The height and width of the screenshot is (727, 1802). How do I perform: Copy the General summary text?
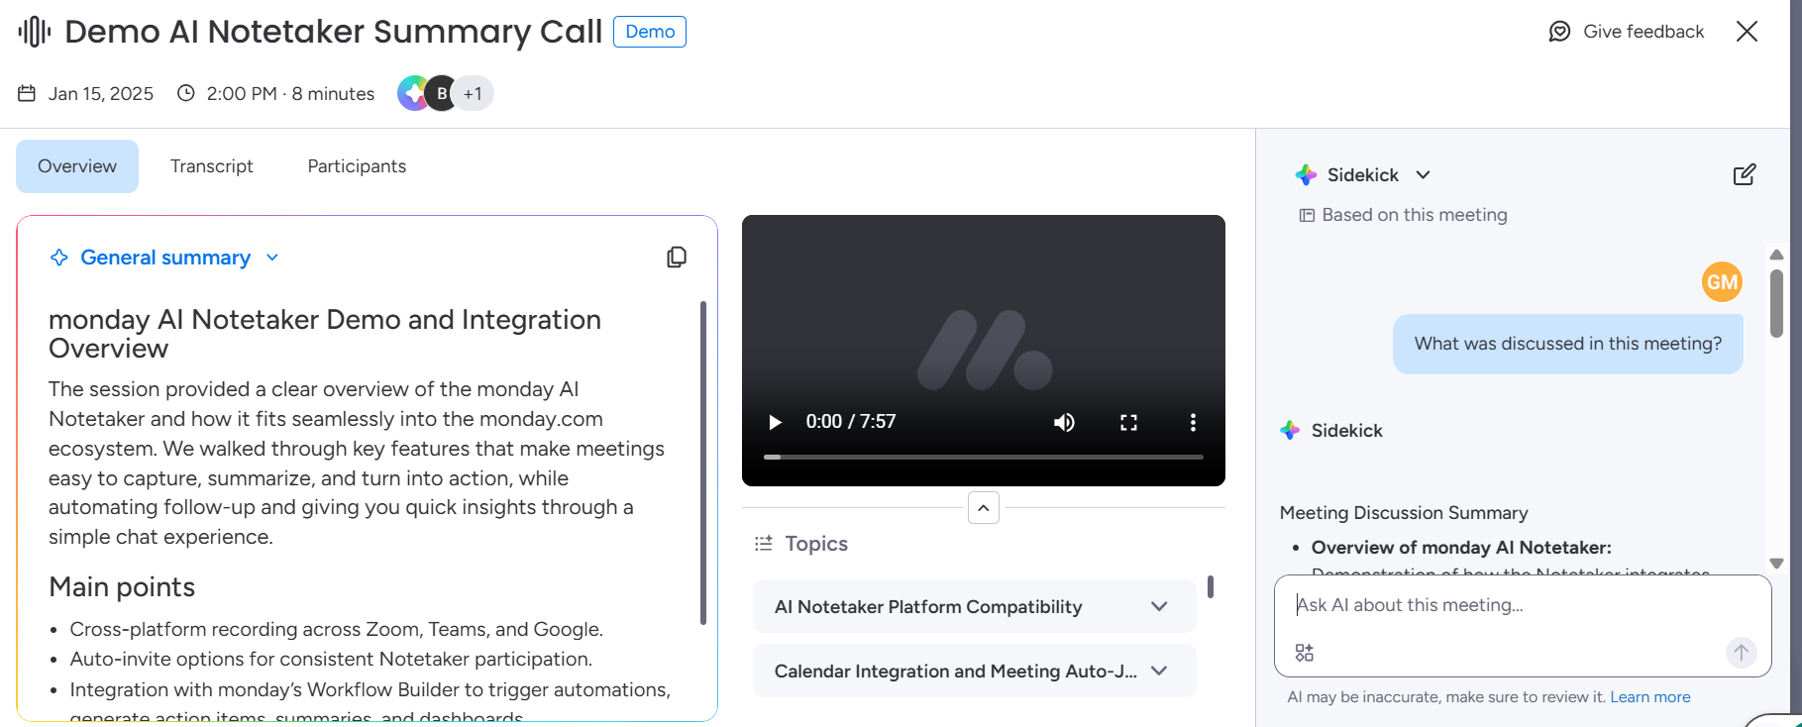[677, 257]
